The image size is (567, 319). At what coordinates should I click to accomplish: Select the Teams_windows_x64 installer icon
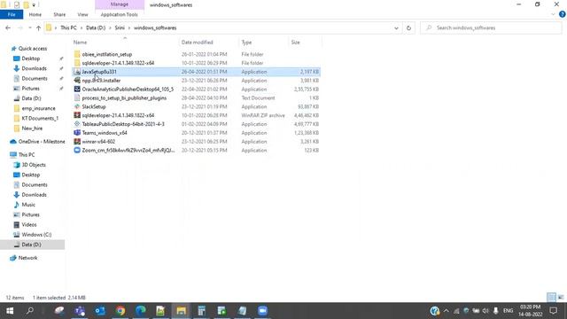(77, 133)
